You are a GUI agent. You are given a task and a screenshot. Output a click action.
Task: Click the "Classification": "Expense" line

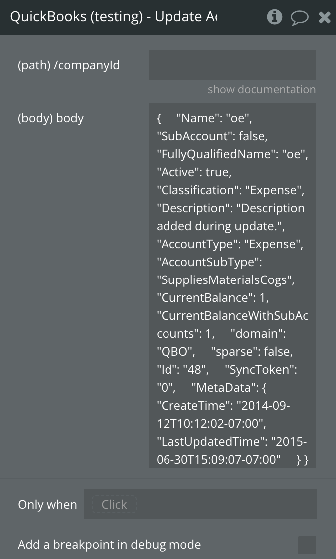[230, 190]
